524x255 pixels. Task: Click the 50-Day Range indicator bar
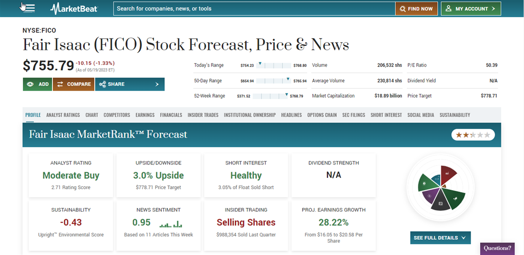coord(274,81)
